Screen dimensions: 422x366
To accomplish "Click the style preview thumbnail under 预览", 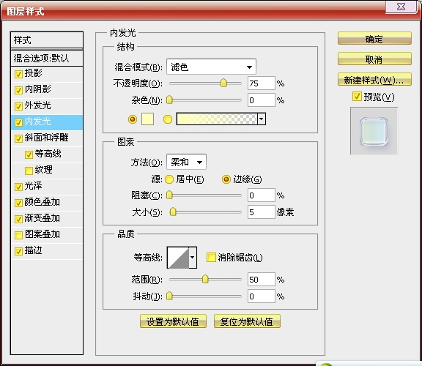I will point(374,131).
